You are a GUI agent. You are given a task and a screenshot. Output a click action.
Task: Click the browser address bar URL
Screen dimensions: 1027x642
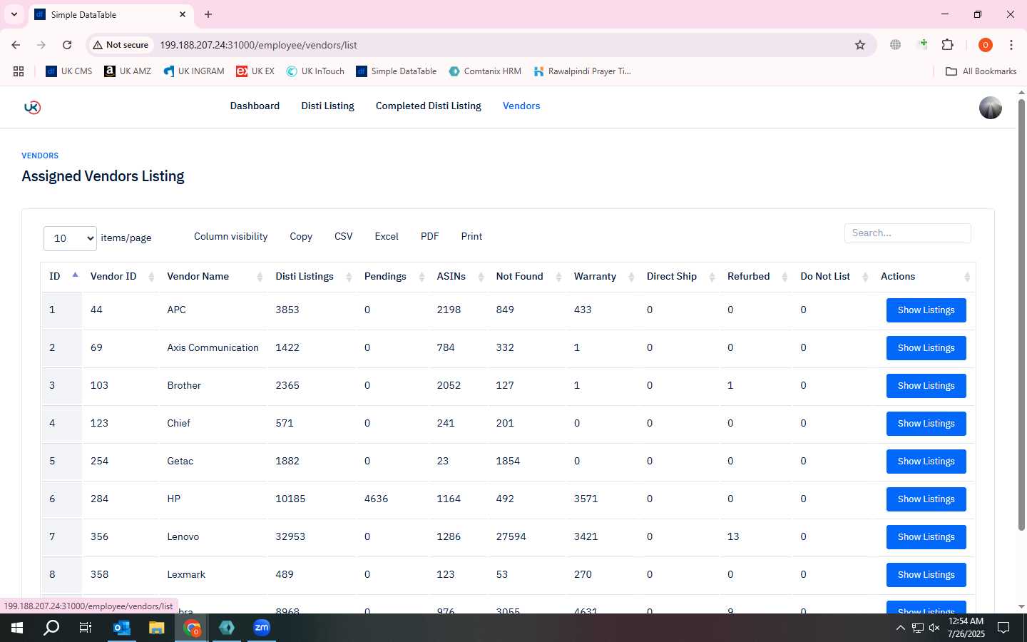258,45
